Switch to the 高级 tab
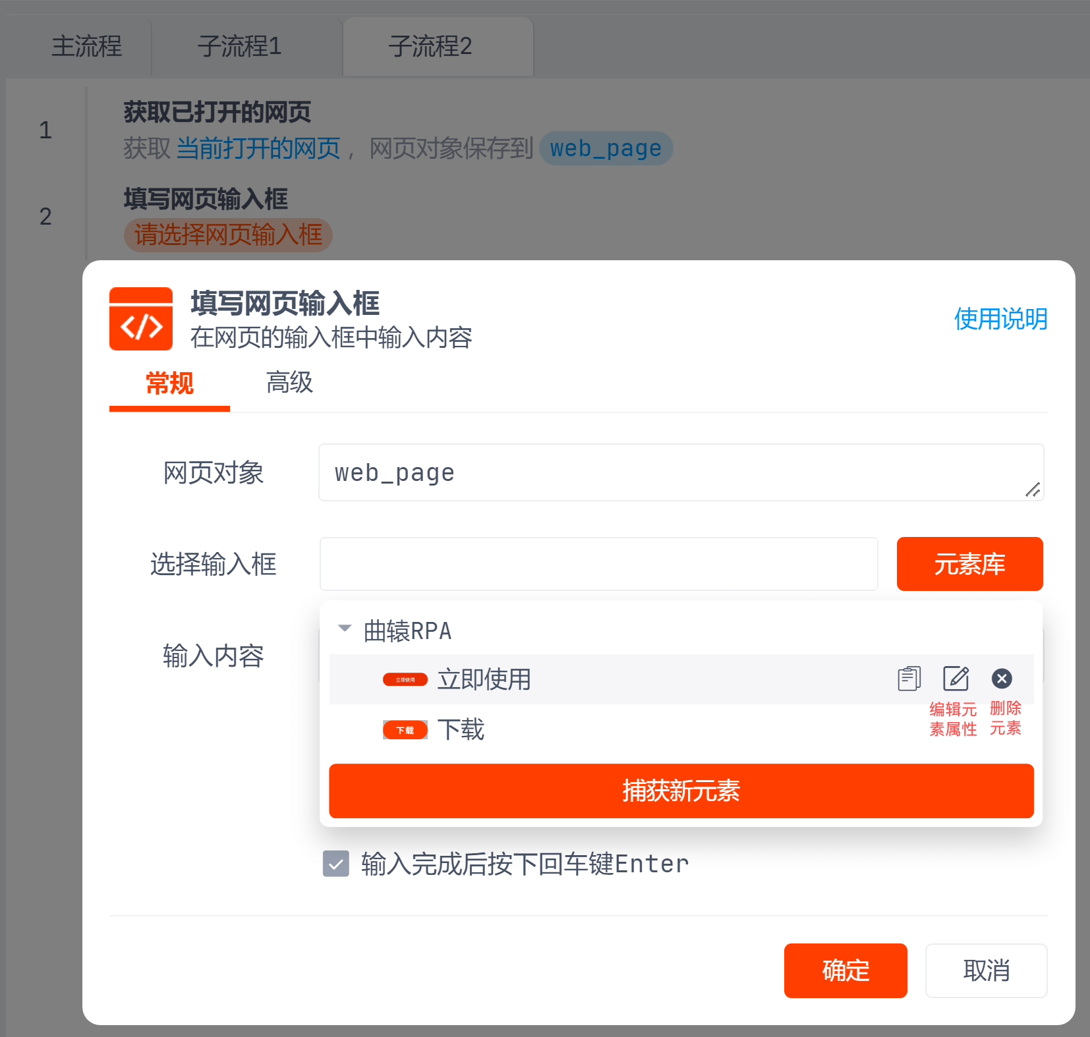The image size is (1090, 1037). 289,383
